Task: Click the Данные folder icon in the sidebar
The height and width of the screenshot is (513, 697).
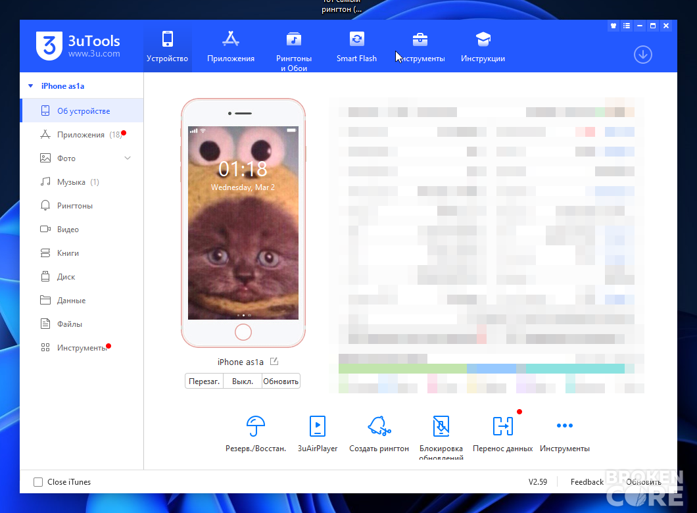Action: (45, 300)
